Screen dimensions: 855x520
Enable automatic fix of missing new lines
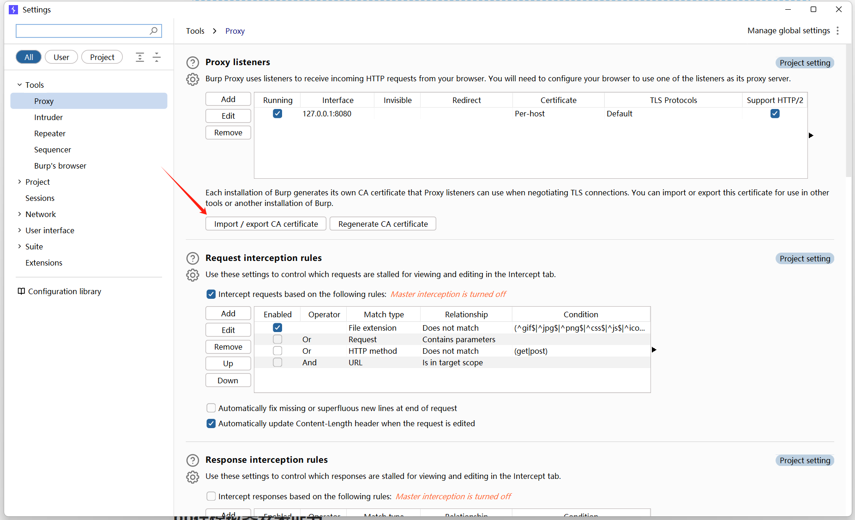211,408
